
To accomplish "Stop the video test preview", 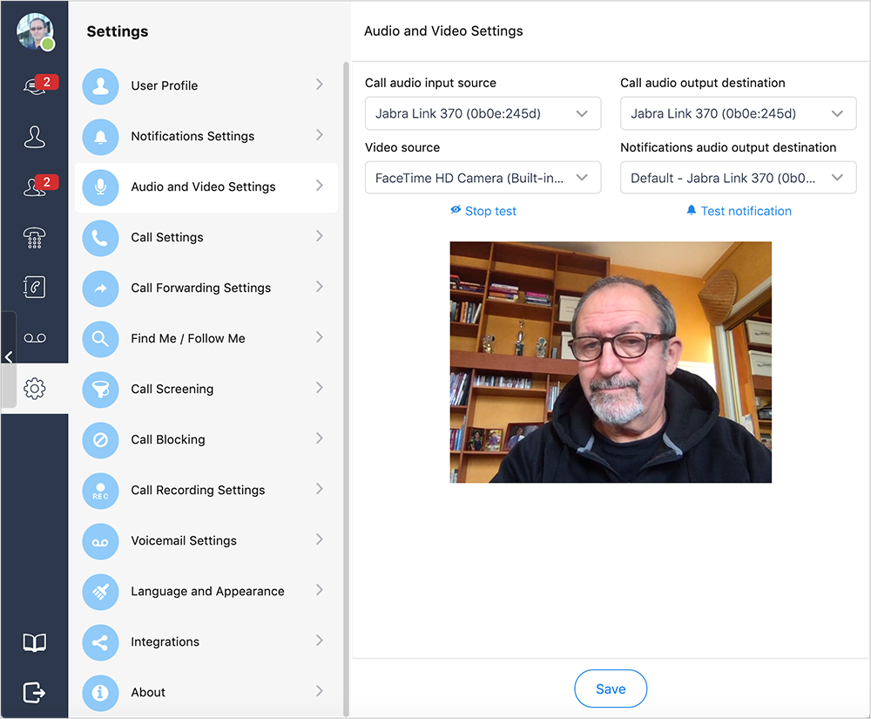I will (x=483, y=211).
